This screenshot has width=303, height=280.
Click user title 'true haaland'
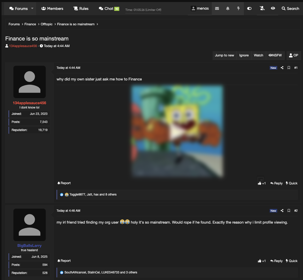pos(29,250)
